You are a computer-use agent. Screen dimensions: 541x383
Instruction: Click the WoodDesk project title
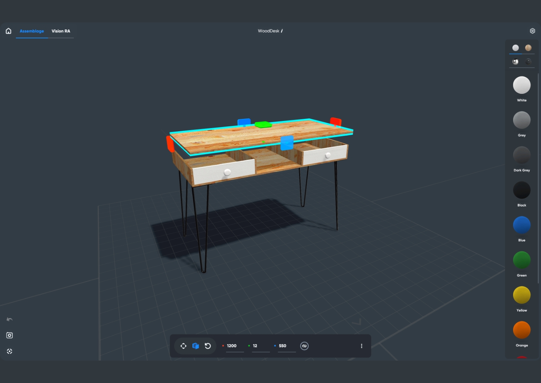tap(269, 31)
